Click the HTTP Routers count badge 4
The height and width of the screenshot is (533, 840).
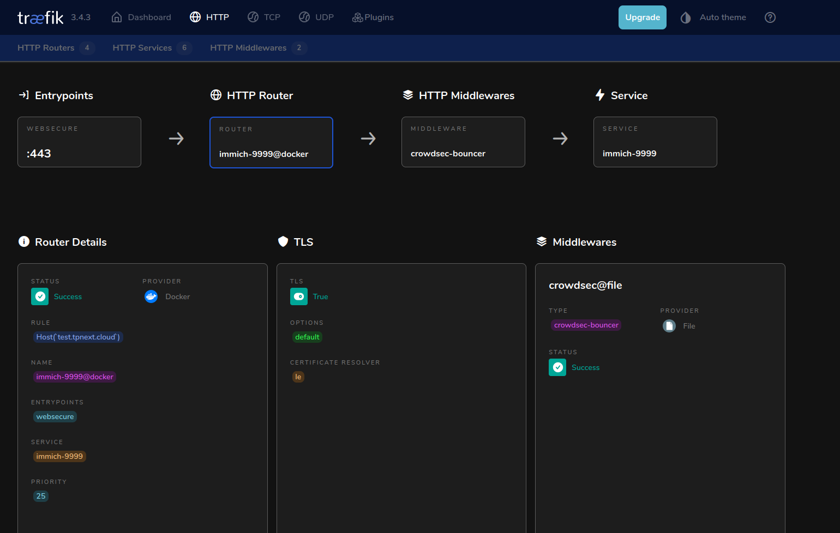coord(87,48)
